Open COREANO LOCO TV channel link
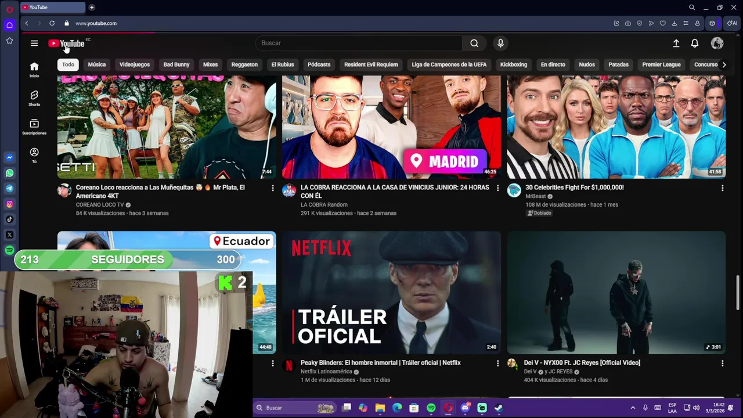The image size is (743, 418). [x=100, y=205]
